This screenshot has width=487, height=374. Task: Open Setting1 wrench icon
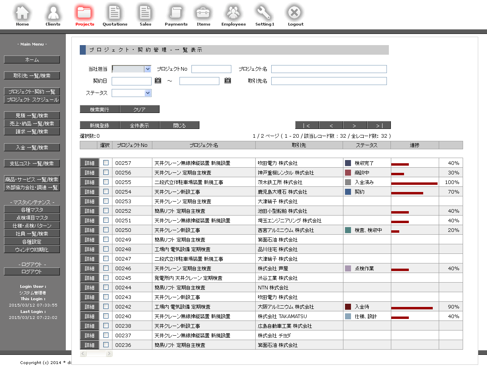(x=264, y=13)
